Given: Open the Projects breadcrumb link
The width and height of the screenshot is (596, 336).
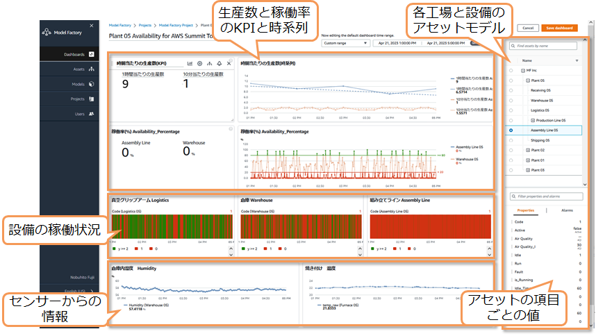Looking at the screenshot, I should (144, 26).
